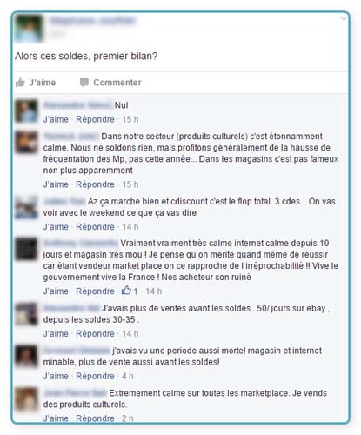Reply to the ebay 50/jours comment
Image resolution: width=361 pixels, height=435 pixels.
pyautogui.click(x=95, y=333)
